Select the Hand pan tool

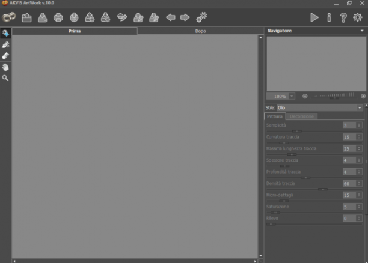(5, 67)
